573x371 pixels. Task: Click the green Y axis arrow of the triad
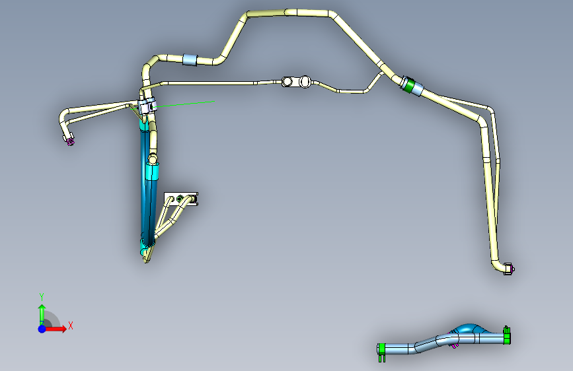click(x=42, y=315)
